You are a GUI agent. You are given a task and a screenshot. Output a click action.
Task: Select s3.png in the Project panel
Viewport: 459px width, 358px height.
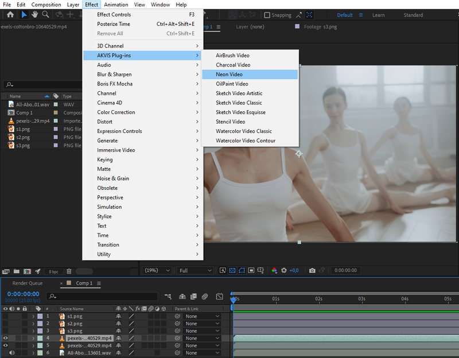23,146
